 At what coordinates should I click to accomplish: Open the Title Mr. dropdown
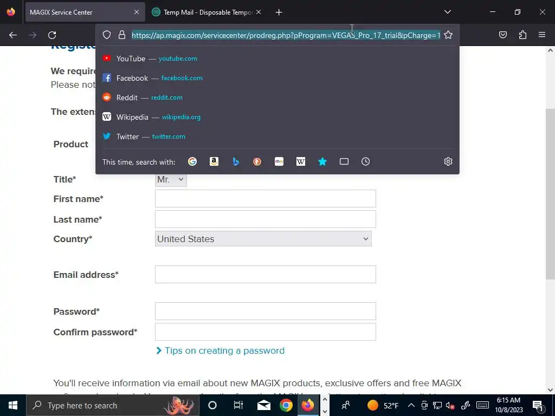(x=171, y=179)
